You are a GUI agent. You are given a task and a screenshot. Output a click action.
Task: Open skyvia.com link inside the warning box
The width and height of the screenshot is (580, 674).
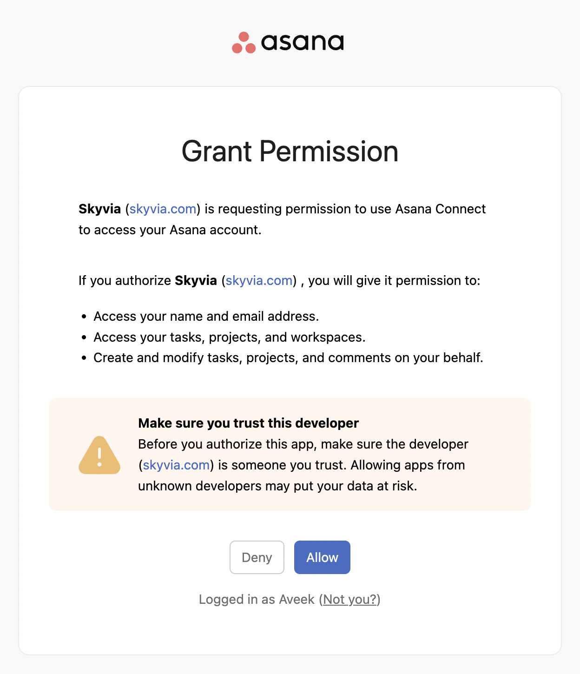coord(176,465)
